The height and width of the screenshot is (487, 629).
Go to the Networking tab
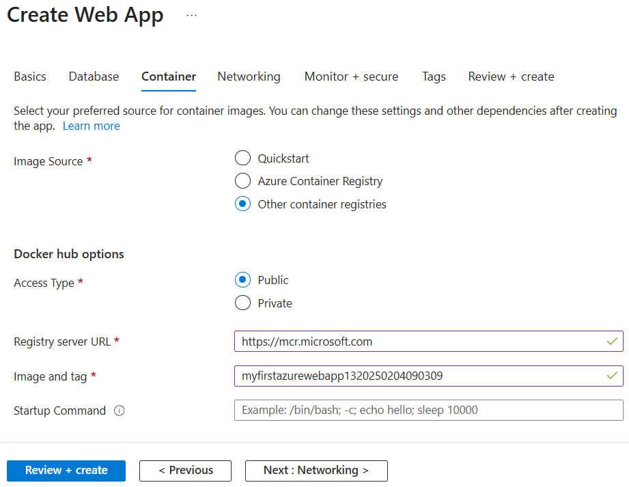point(249,76)
